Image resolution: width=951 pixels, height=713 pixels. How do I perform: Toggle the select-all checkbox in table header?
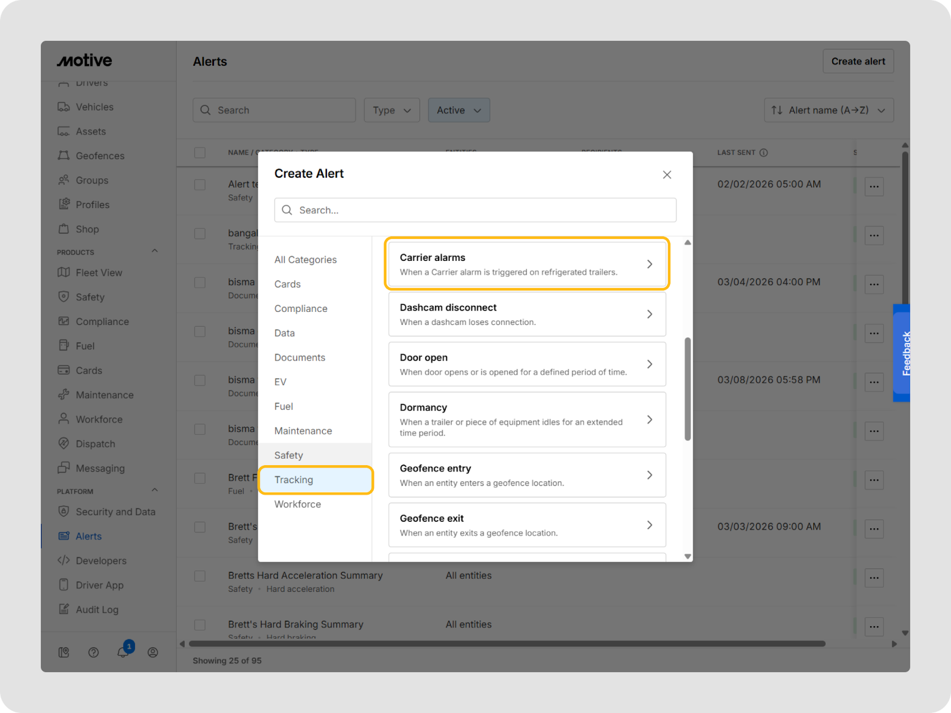(200, 153)
